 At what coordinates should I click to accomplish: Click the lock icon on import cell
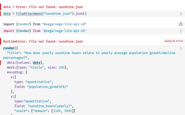pyautogui.click(x=181, y=24)
